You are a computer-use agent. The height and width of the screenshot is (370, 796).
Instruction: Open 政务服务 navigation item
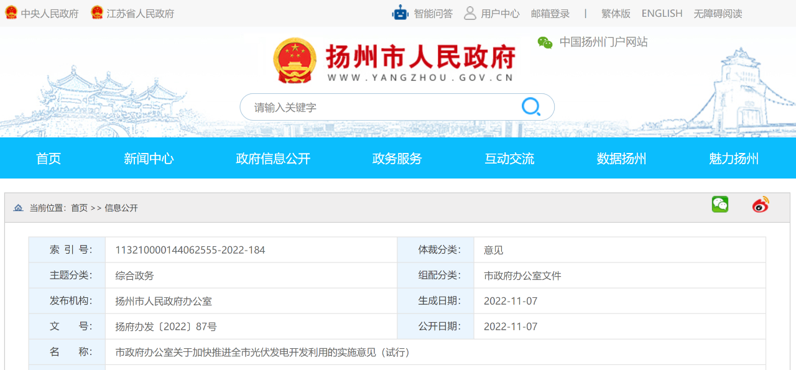397,159
